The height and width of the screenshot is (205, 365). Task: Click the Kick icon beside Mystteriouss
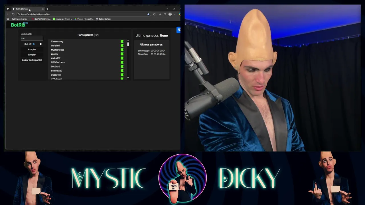122,50
